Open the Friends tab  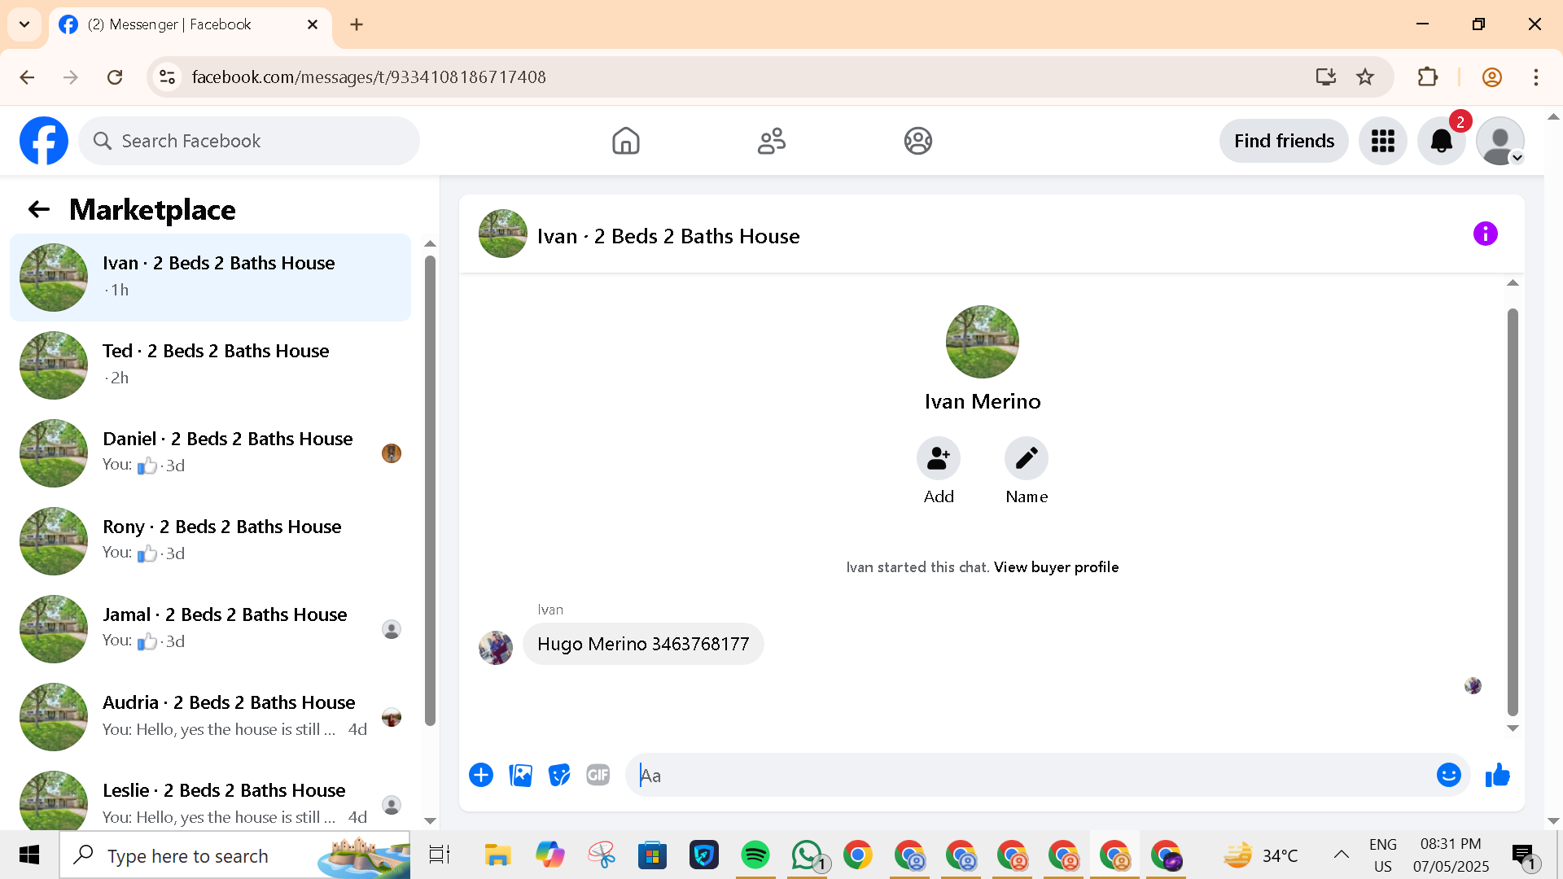click(771, 141)
